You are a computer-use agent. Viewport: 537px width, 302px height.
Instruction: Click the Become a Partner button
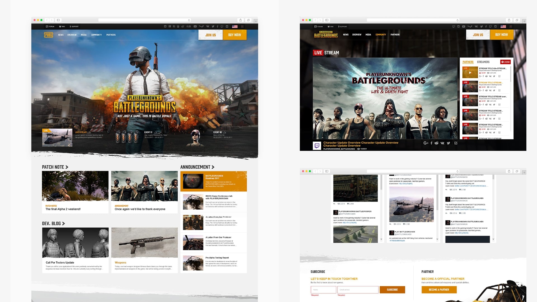pos(439,290)
